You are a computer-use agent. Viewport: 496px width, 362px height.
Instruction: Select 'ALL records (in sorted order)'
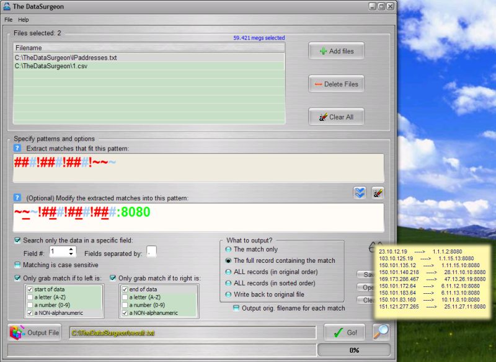[x=228, y=283]
